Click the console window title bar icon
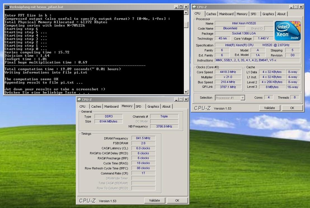Image resolution: width=310 pixels, height=208 pixels. click(x=7, y=7)
